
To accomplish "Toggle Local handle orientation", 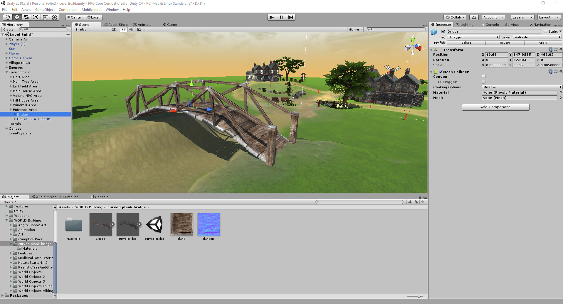I will coord(93,17).
